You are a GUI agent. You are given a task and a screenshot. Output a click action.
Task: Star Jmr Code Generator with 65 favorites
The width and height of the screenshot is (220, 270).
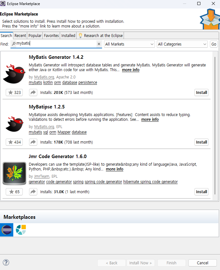[x=14, y=192]
